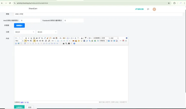
Task: Insert music using the note icon
Action: click(x=87, y=41)
